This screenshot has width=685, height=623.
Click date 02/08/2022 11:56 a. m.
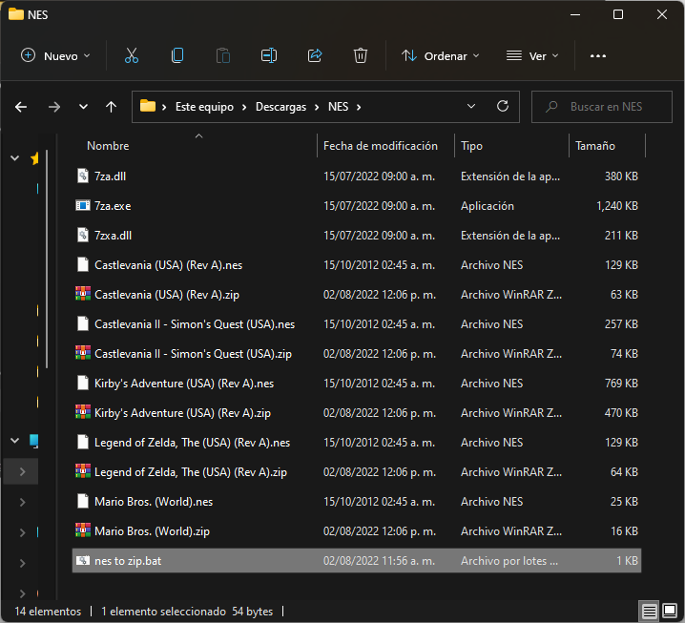pos(379,561)
